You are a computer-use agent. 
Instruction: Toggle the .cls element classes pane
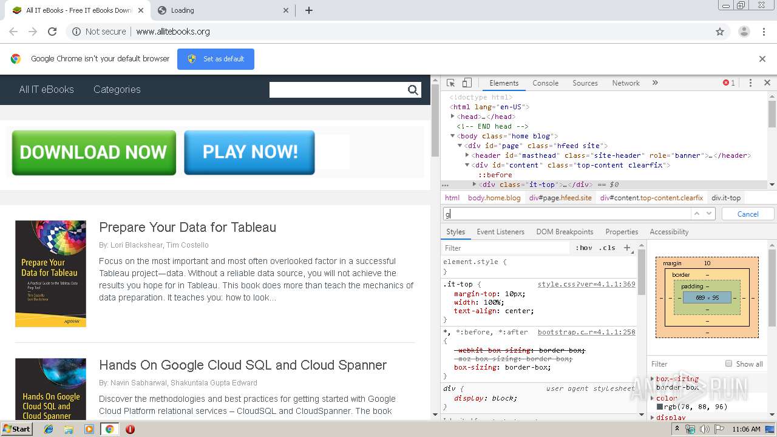click(607, 248)
